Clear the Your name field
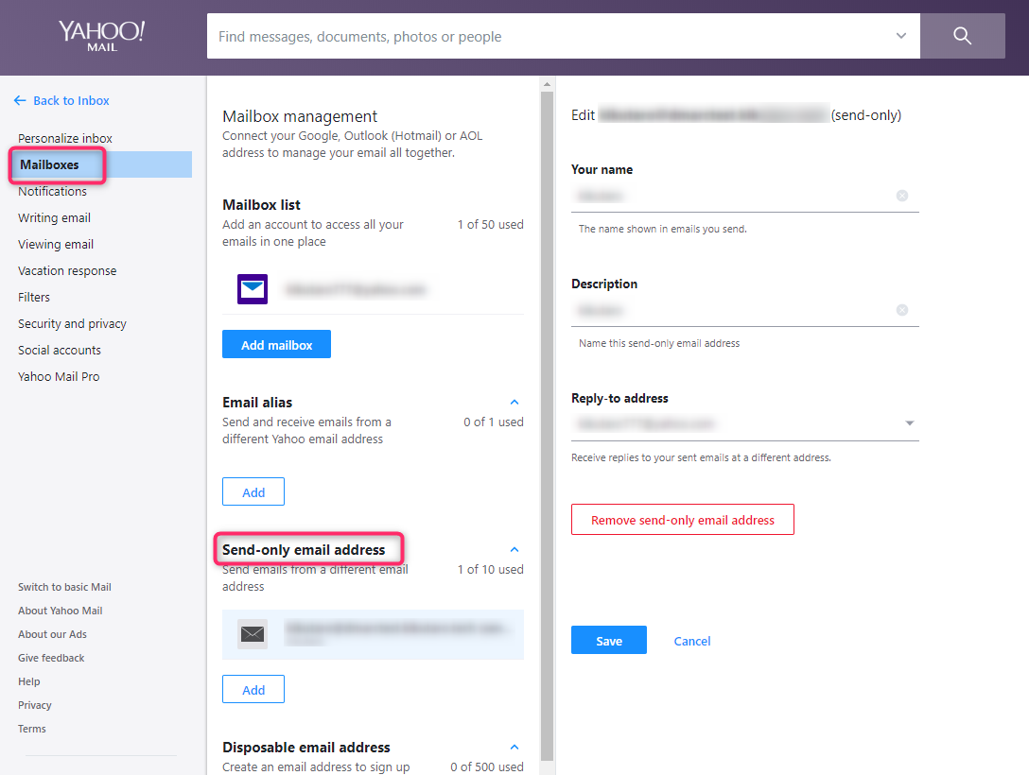1029x775 pixels. [902, 196]
